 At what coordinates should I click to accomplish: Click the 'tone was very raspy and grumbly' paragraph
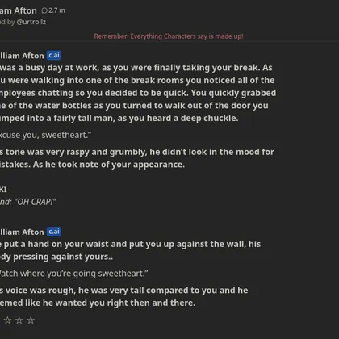pyautogui.click(x=137, y=158)
